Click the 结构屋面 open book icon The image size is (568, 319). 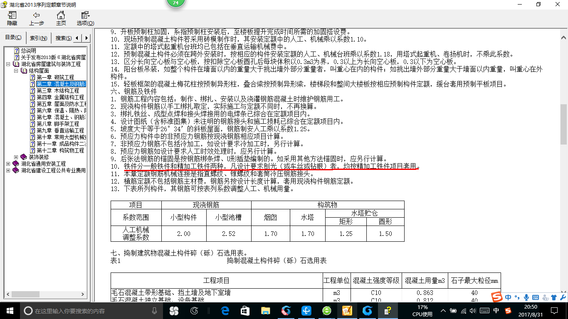(24, 71)
